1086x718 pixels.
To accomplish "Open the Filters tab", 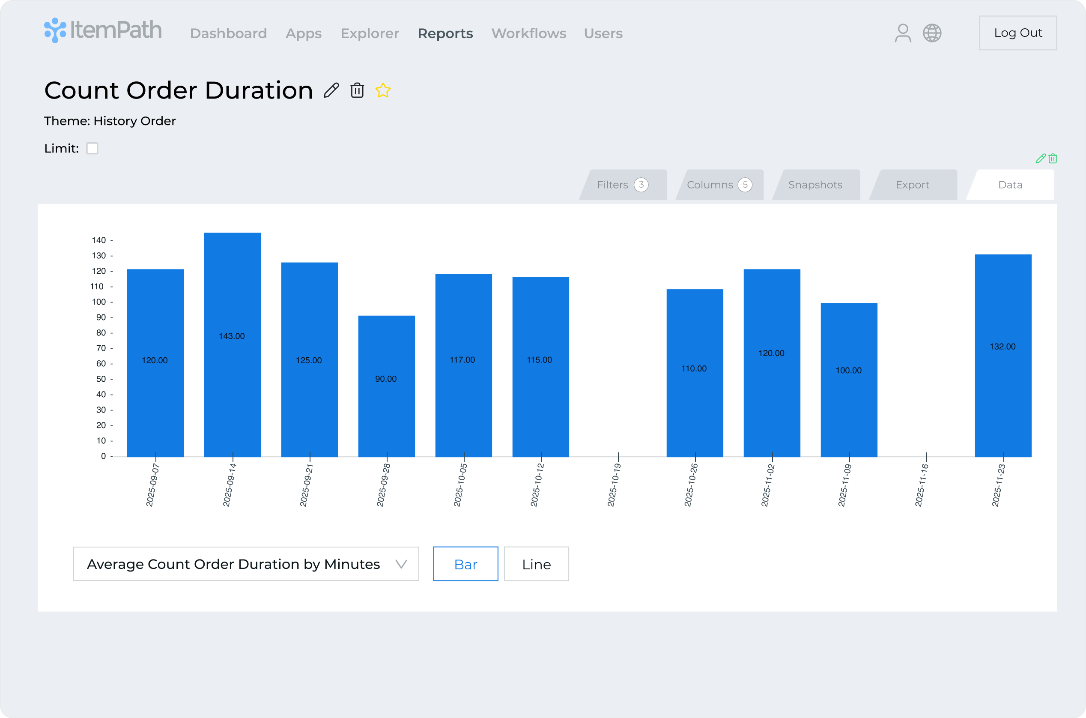I will [622, 185].
